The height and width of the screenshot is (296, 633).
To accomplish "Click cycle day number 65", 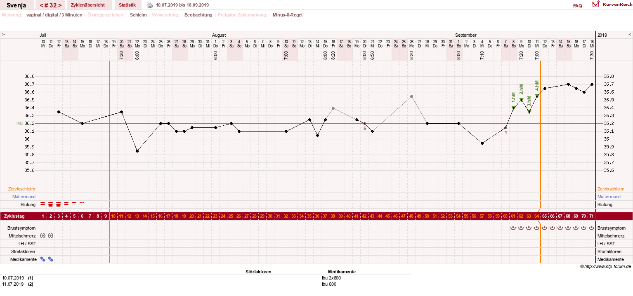I will click(545, 216).
